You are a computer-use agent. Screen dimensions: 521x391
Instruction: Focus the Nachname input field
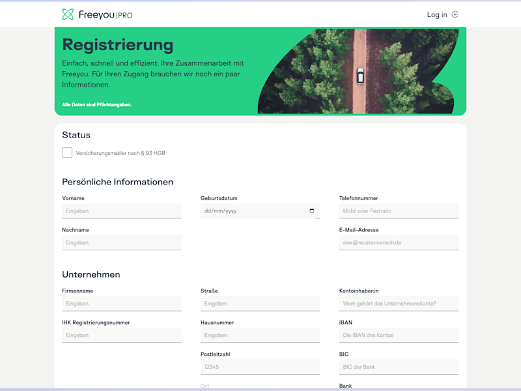pyautogui.click(x=122, y=242)
